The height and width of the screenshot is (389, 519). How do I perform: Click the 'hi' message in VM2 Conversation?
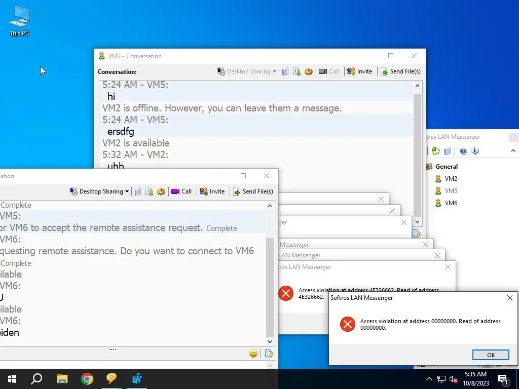coord(111,97)
